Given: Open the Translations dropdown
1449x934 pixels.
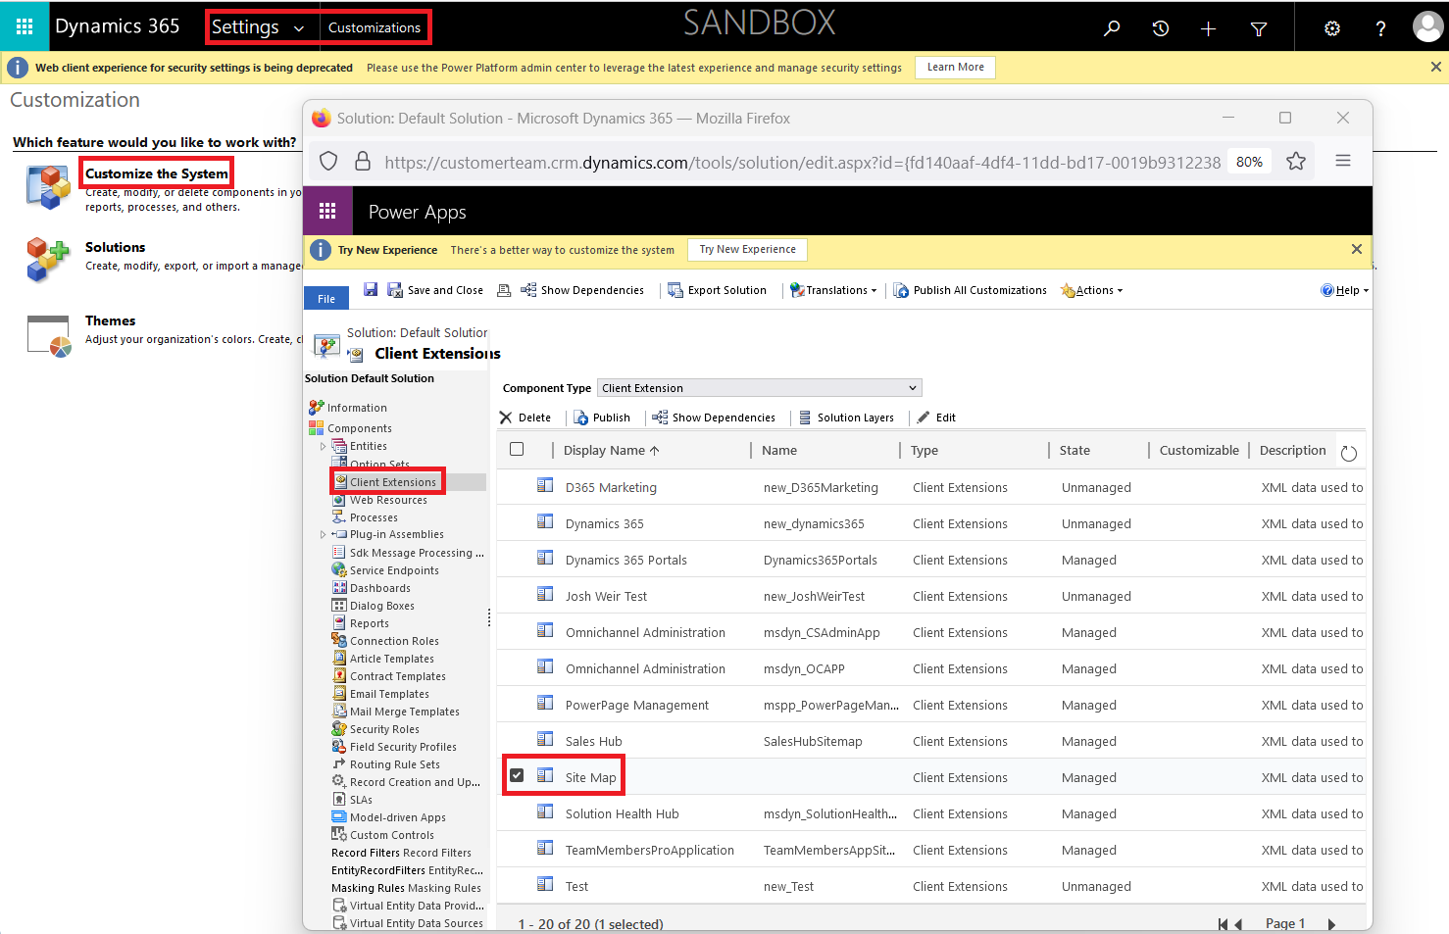Looking at the screenshot, I should [833, 290].
